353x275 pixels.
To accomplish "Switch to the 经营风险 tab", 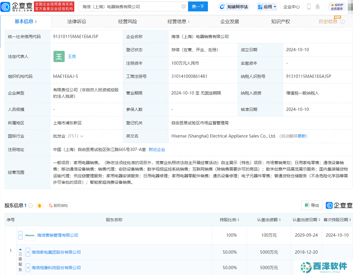I will pos(128,21).
